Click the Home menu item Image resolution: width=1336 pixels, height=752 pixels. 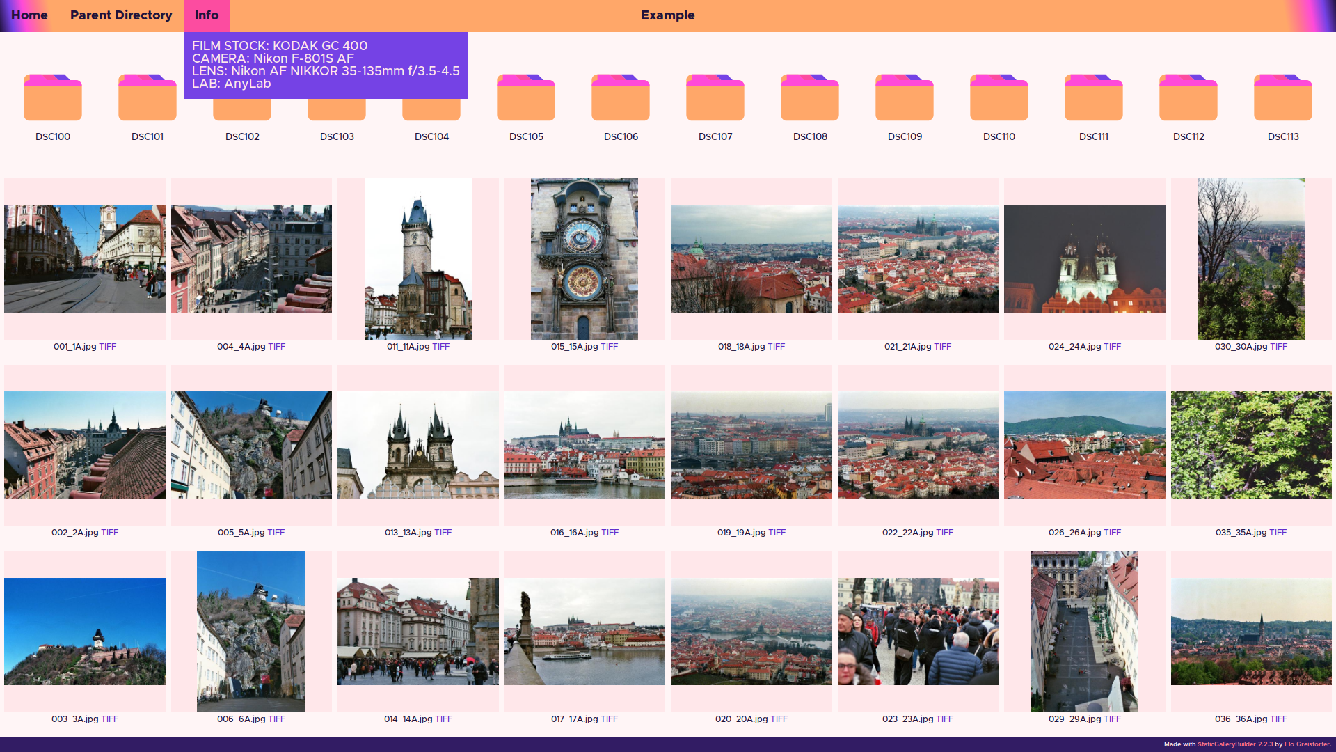(29, 15)
